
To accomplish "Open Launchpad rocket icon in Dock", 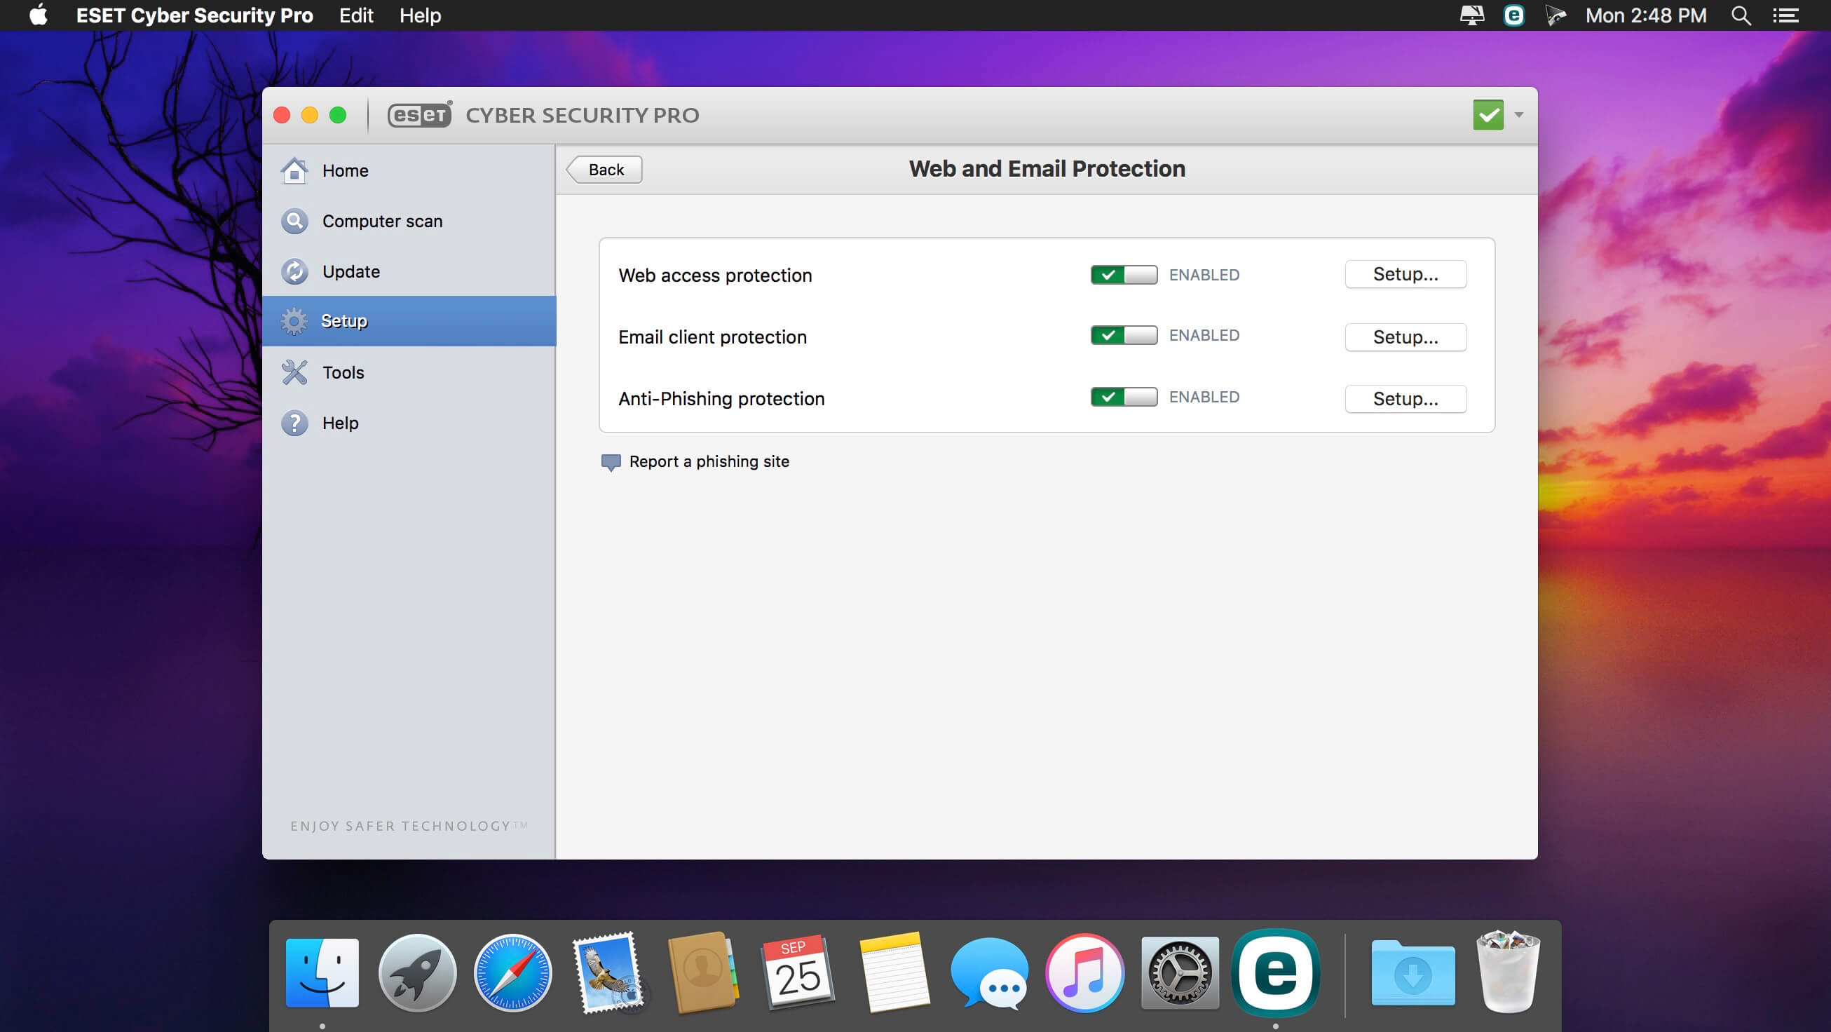I will (x=417, y=972).
